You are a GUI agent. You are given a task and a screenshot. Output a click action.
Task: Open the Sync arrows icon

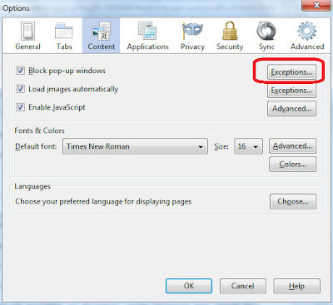tap(266, 31)
